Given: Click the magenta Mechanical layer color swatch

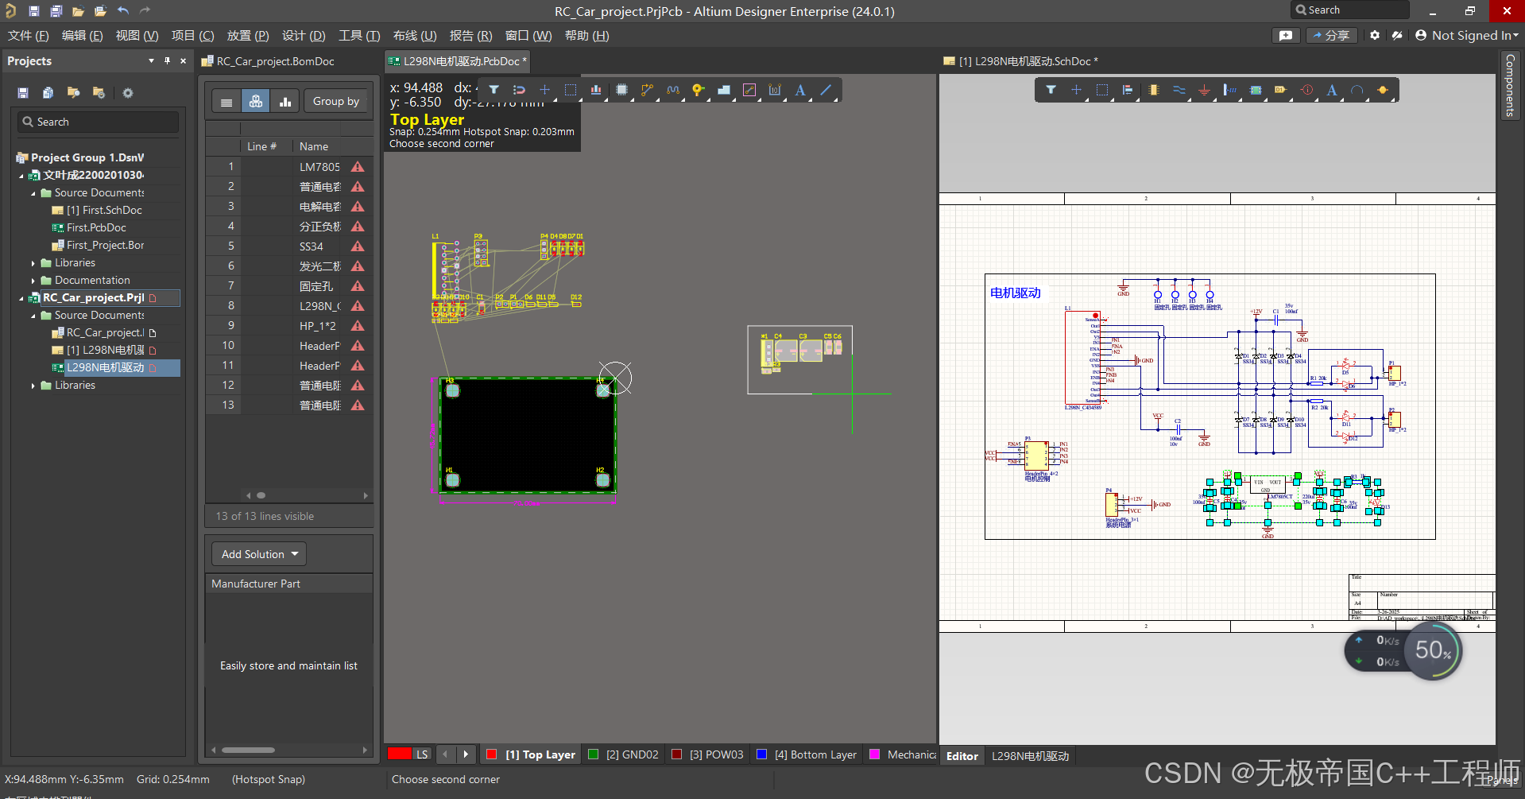Looking at the screenshot, I should pos(874,754).
